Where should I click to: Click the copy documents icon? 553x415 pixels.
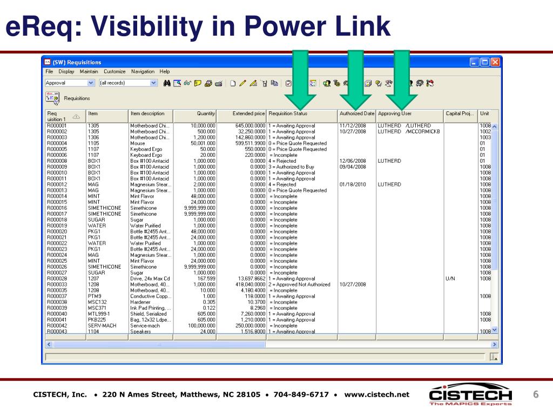coord(274,83)
